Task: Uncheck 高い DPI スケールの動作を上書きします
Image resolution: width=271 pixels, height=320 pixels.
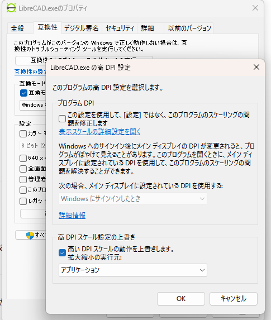Action: [x=62, y=252]
